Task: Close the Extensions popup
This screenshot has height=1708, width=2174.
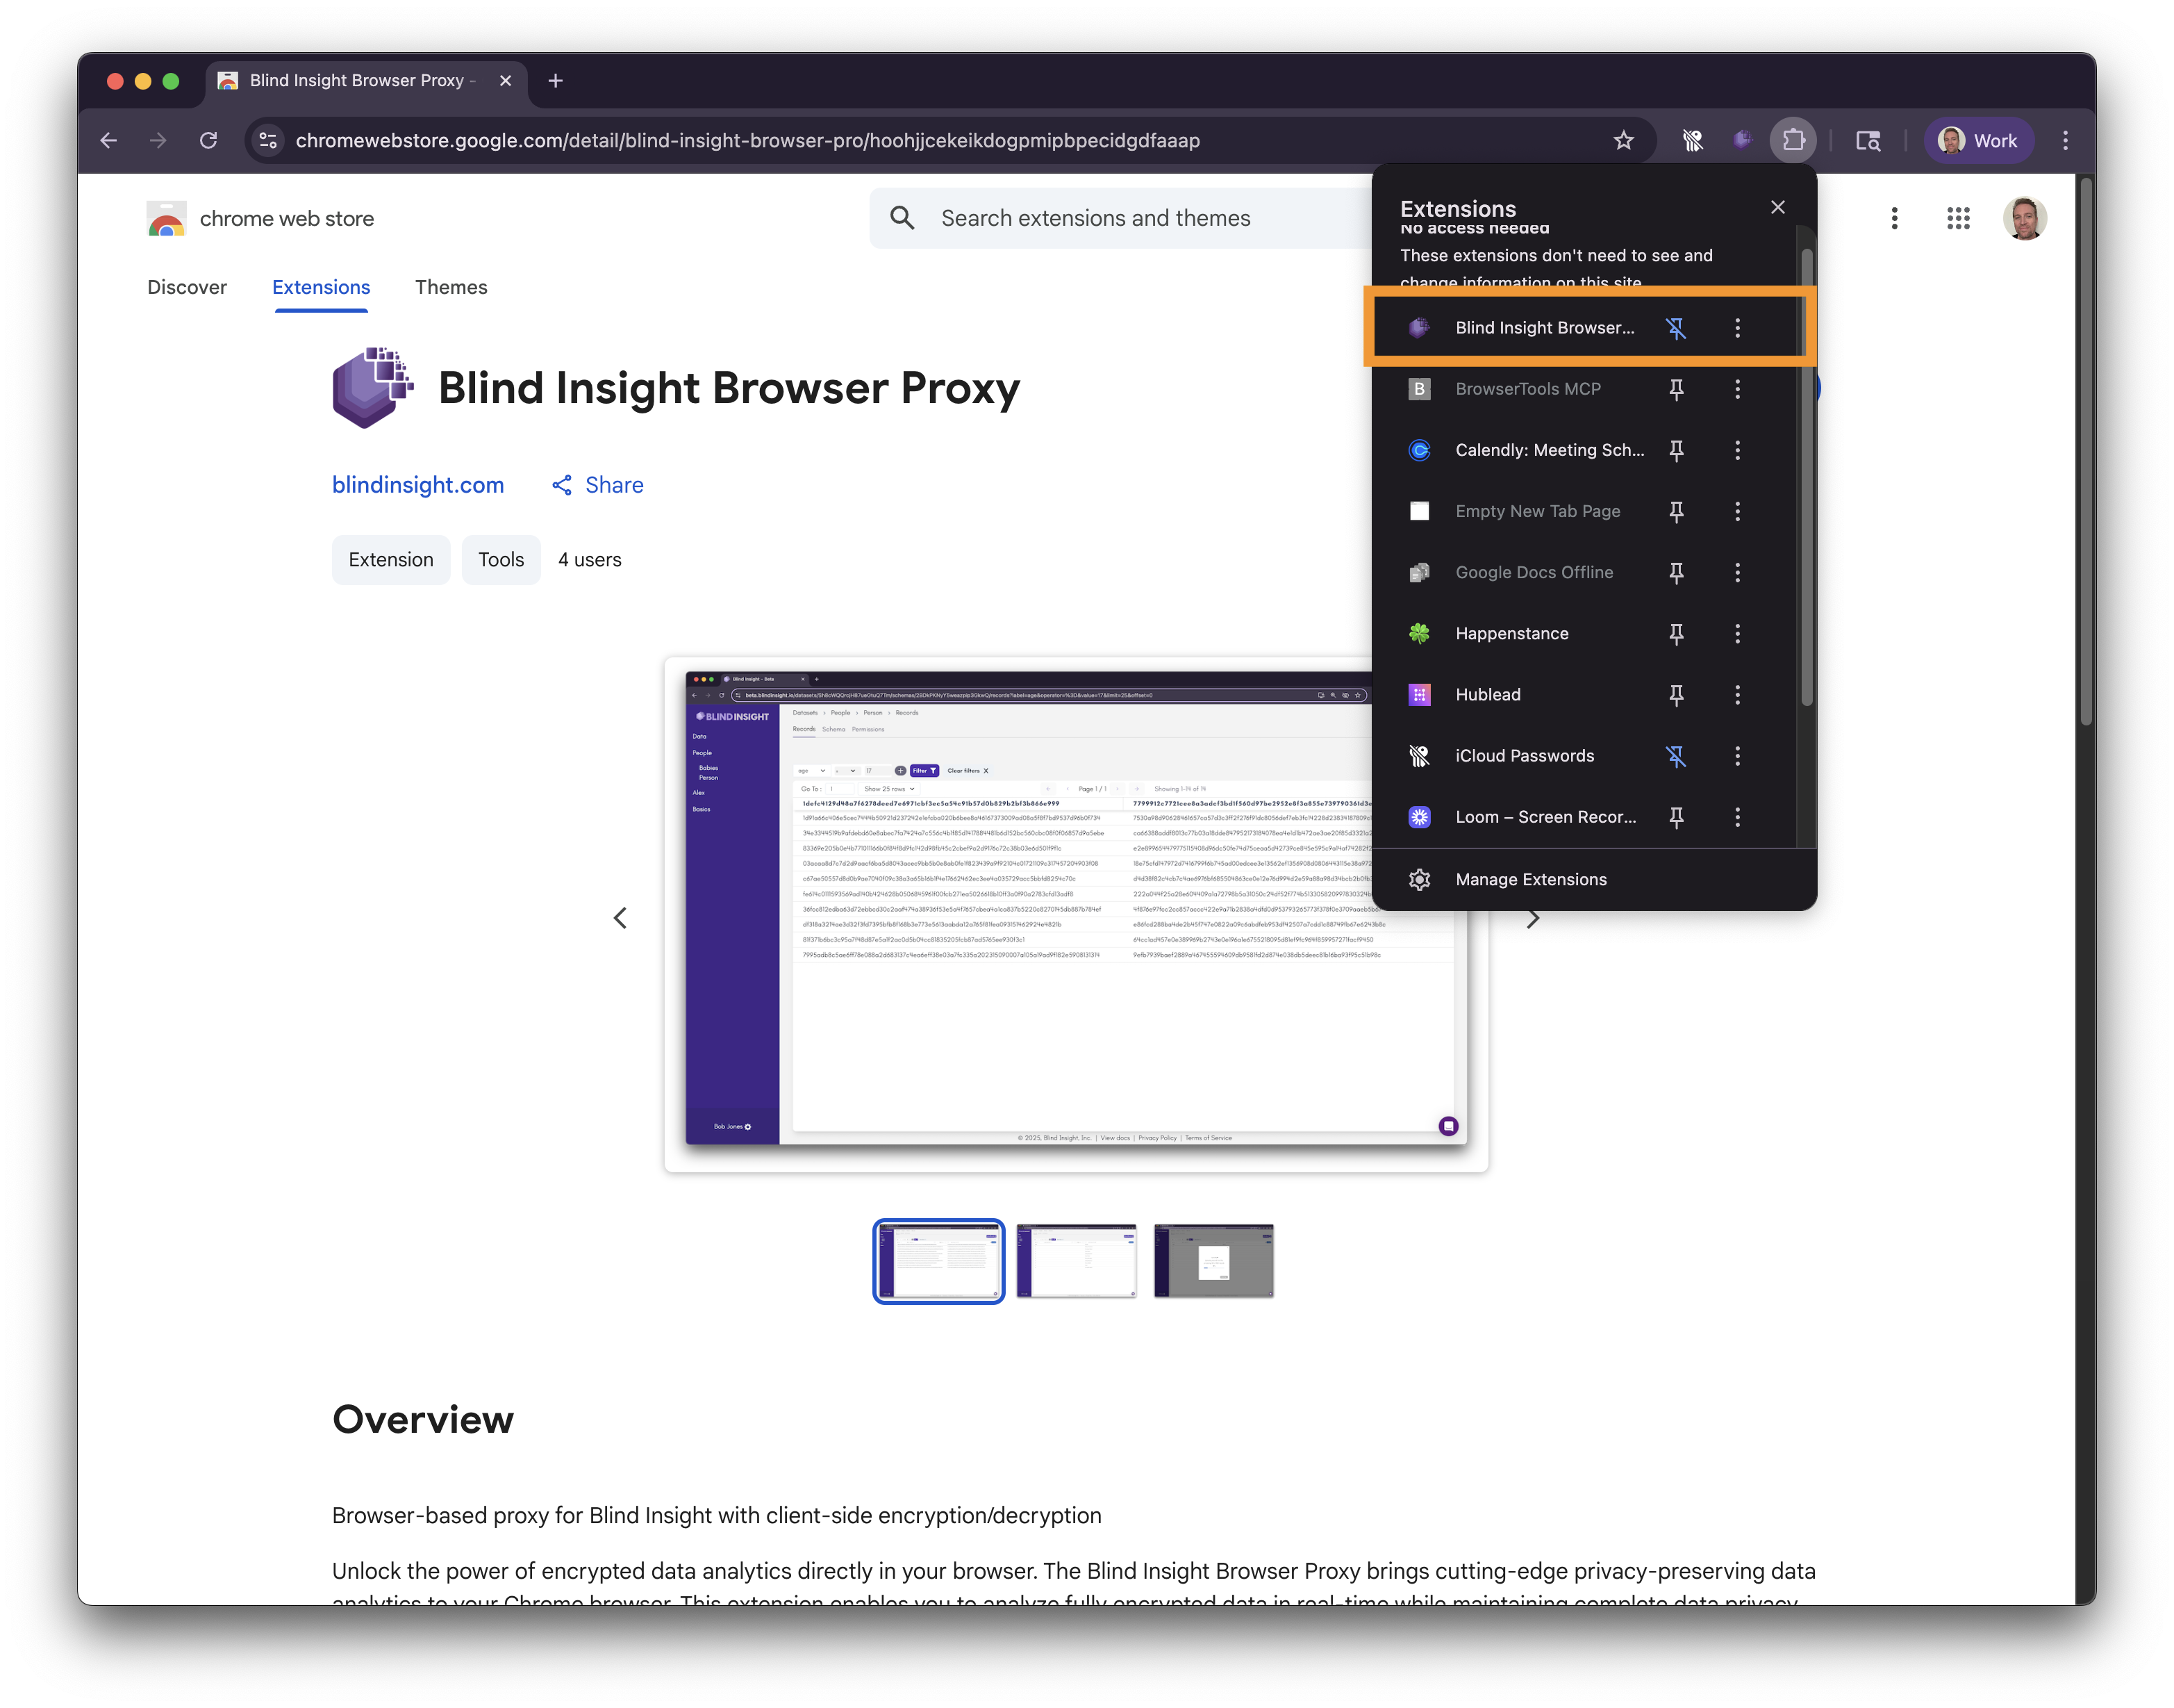Action: coord(1777,207)
